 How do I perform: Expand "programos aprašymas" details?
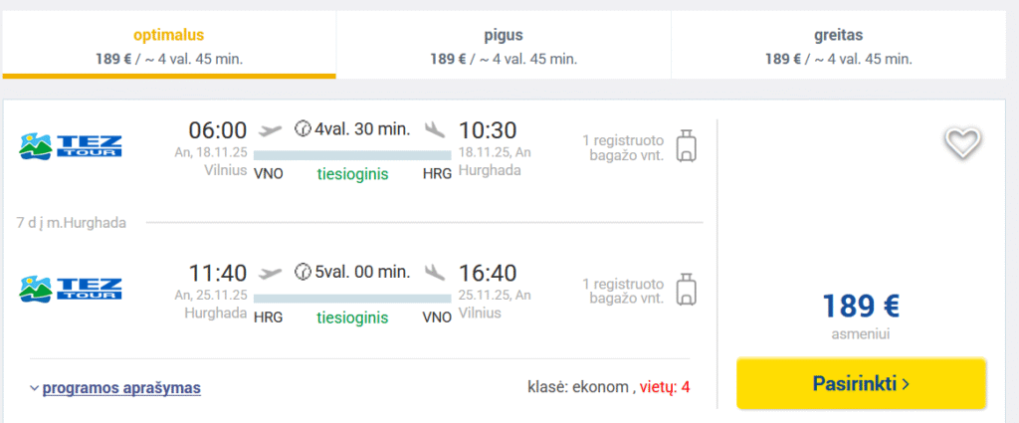pos(121,387)
